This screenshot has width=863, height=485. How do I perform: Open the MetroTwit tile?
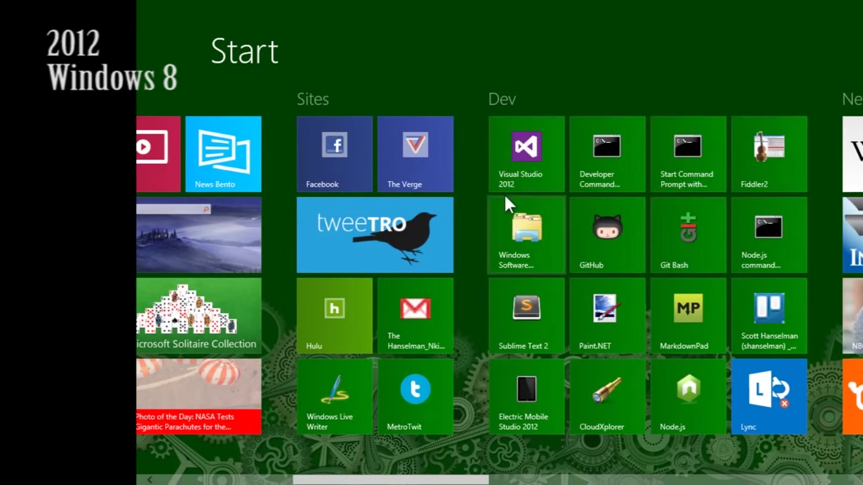415,397
